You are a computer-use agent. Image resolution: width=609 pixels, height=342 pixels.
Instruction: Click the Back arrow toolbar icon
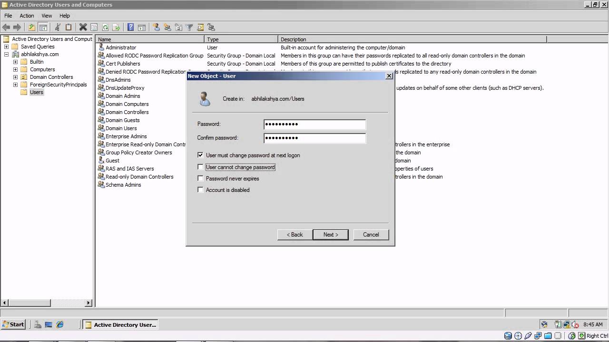[6, 28]
